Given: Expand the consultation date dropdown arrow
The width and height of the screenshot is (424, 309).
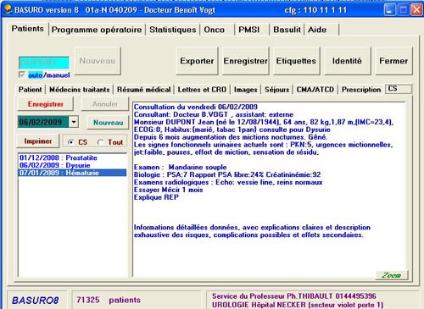Looking at the screenshot, I should [74, 122].
